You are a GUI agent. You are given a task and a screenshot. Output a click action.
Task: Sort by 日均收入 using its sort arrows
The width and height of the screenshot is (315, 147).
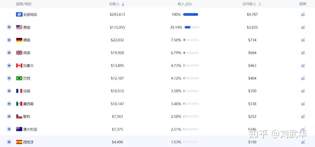point(260,4)
